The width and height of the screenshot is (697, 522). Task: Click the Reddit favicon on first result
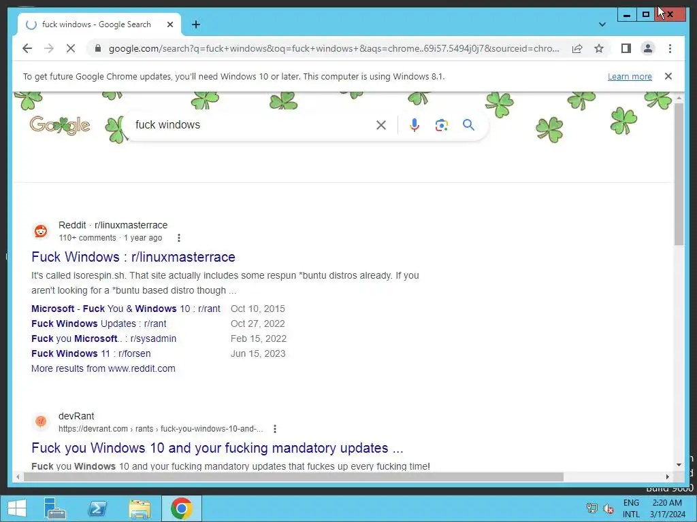tap(41, 231)
